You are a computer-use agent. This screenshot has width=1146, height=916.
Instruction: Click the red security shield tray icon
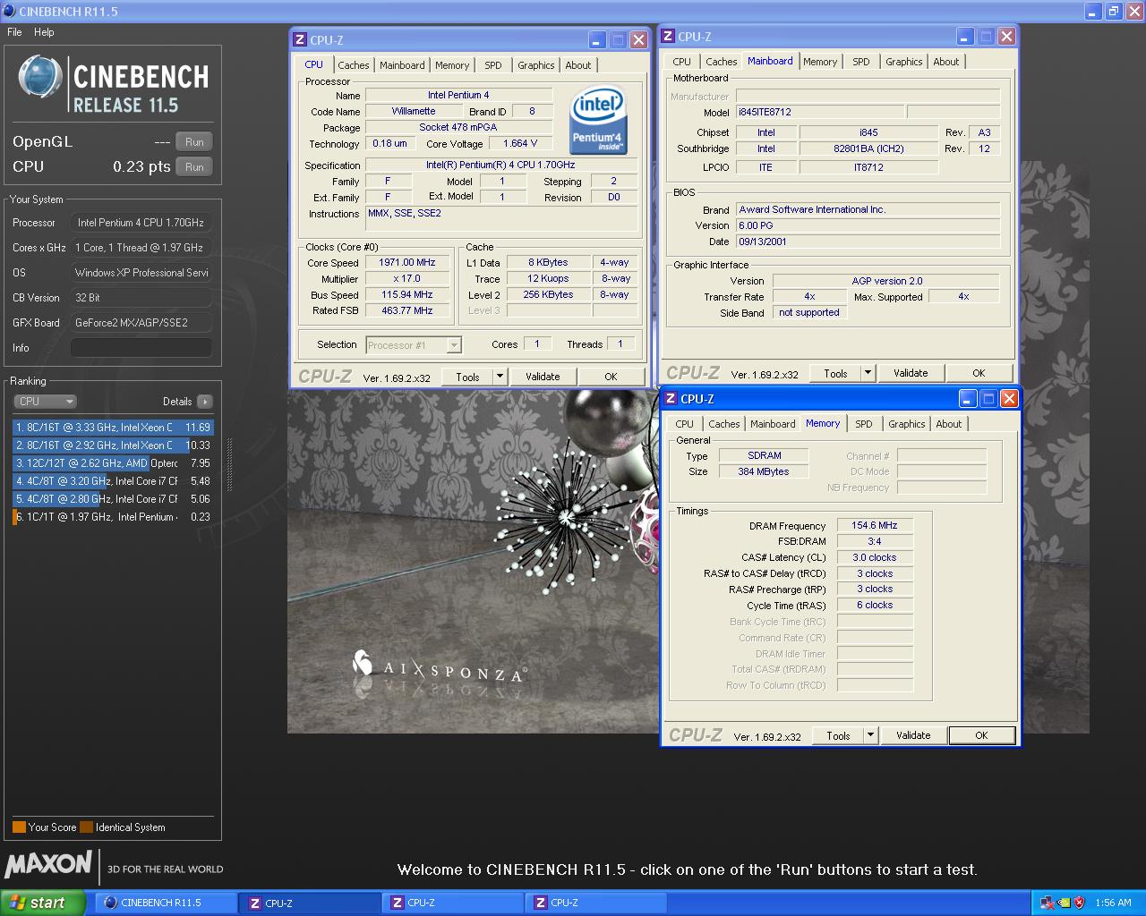pyautogui.click(x=1079, y=903)
